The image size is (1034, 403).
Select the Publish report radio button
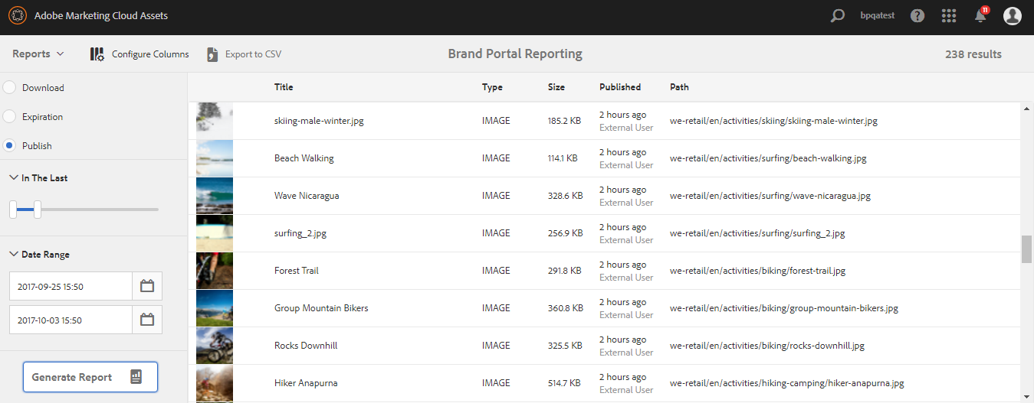coord(9,146)
